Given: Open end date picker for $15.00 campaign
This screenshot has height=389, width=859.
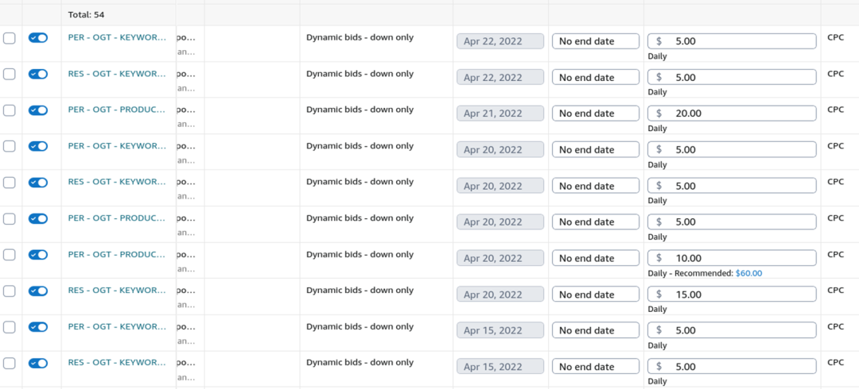Looking at the screenshot, I should (x=595, y=295).
